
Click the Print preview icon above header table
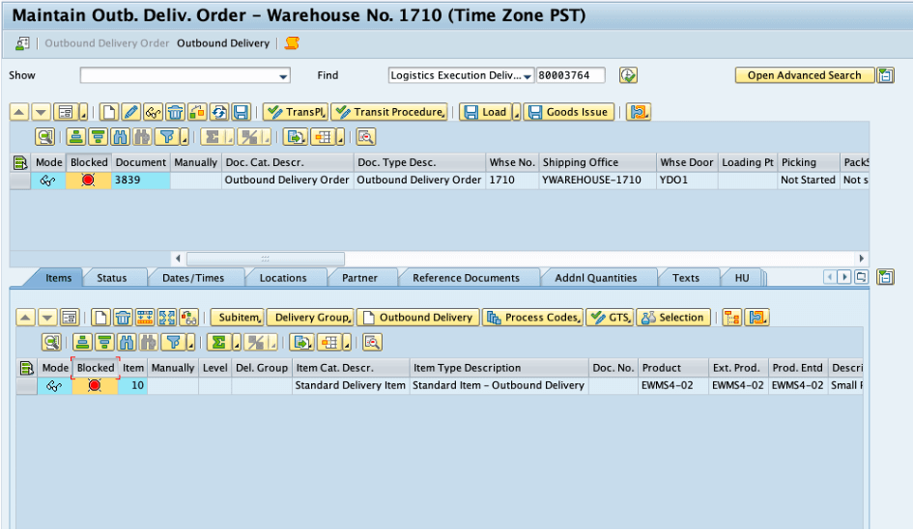pos(365,137)
